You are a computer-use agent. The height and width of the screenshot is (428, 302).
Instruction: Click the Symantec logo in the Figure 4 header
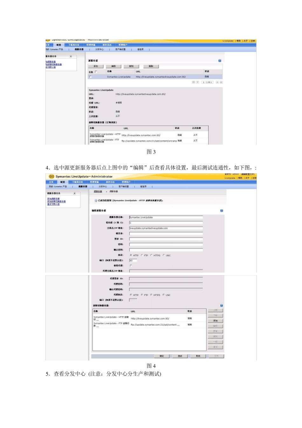pos(51,176)
